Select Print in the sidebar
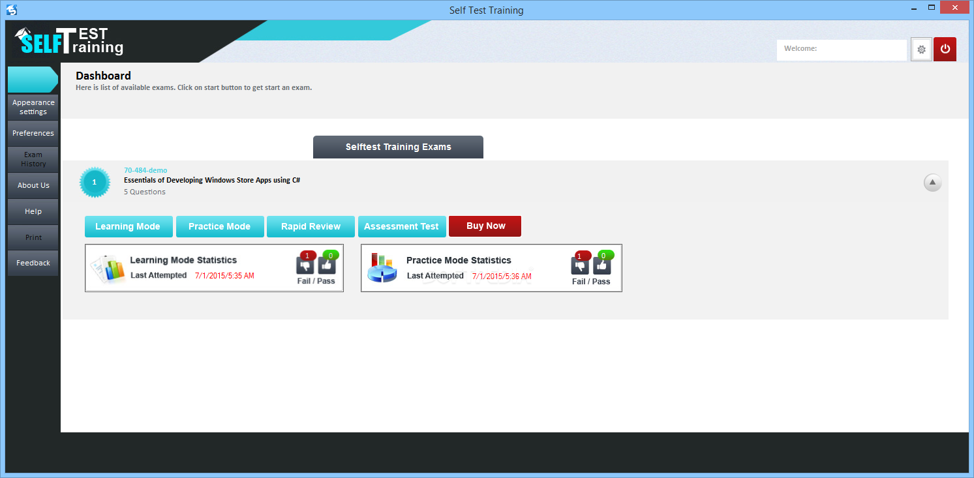 click(33, 237)
